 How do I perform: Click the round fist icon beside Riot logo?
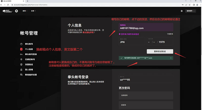point(16,11)
